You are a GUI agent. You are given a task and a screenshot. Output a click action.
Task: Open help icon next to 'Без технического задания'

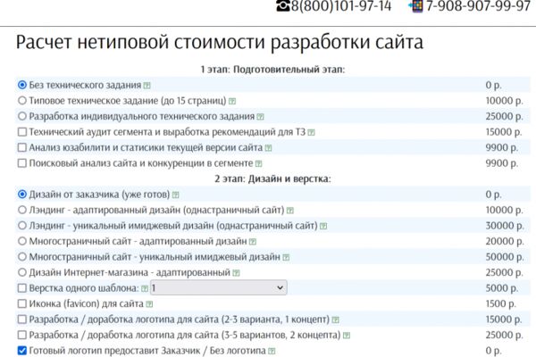(x=147, y=86)
